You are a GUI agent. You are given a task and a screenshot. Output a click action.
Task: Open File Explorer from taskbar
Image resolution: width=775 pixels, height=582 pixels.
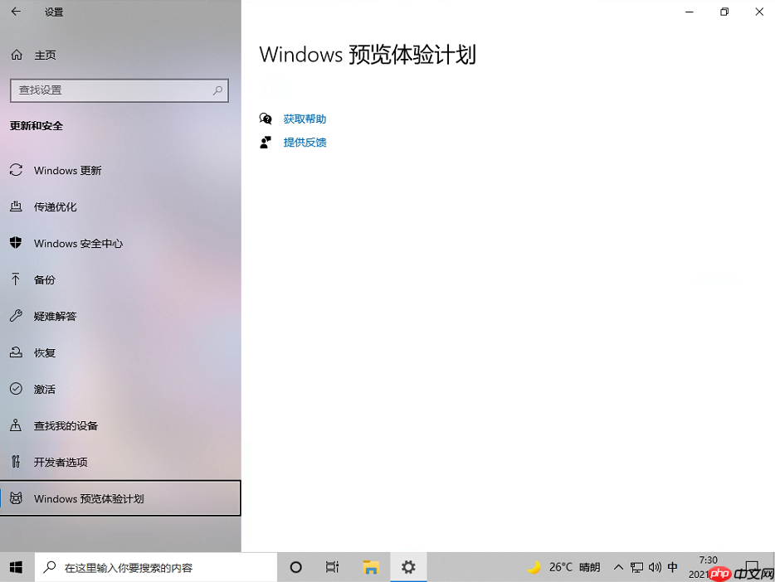coord(371,567)
